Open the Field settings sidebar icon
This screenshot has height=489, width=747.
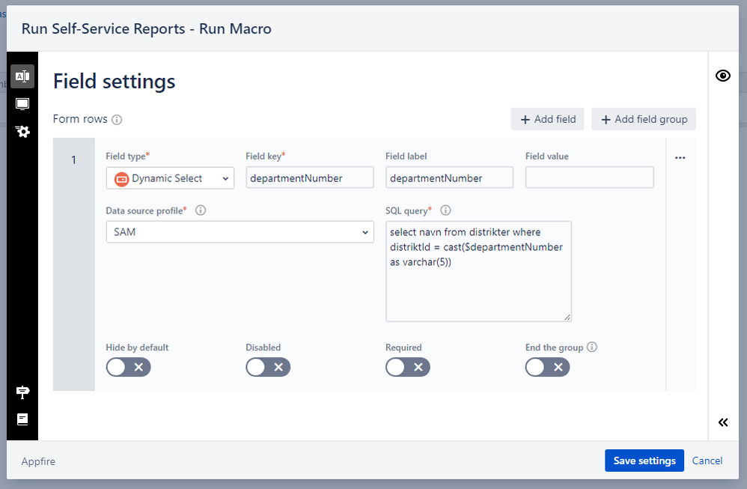tap(22, 76)
